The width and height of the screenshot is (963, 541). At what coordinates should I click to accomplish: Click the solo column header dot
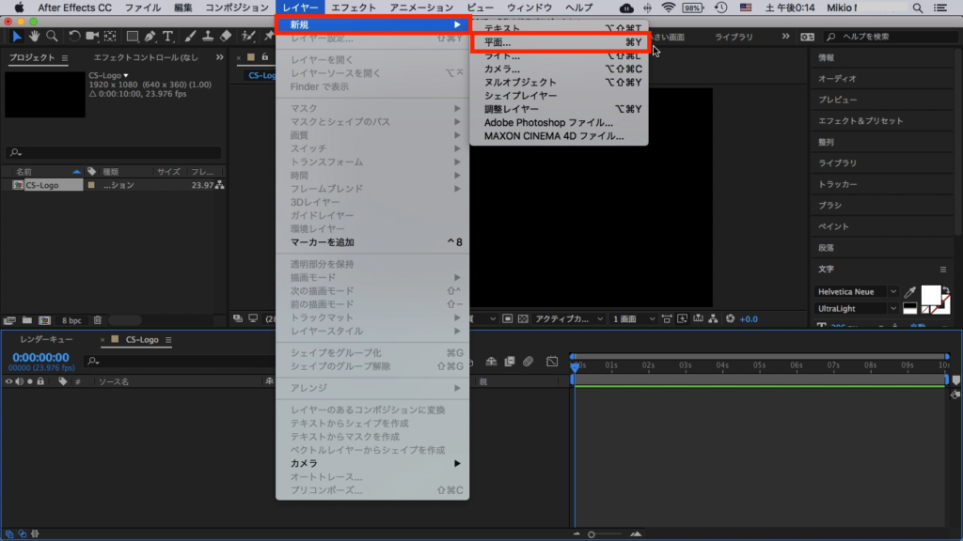(29, 381)
